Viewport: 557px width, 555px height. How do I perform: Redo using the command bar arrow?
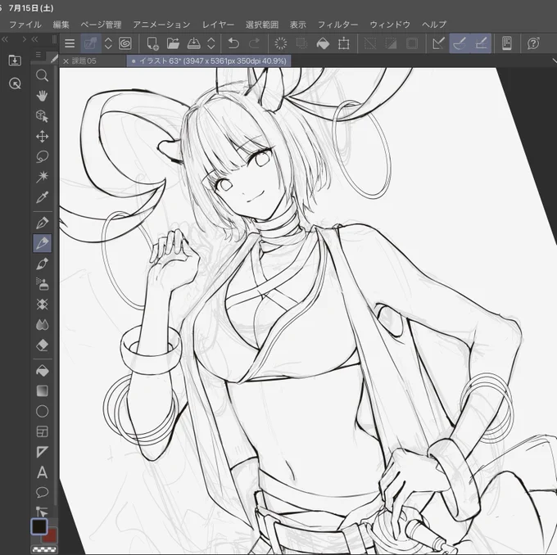(255, 43)
